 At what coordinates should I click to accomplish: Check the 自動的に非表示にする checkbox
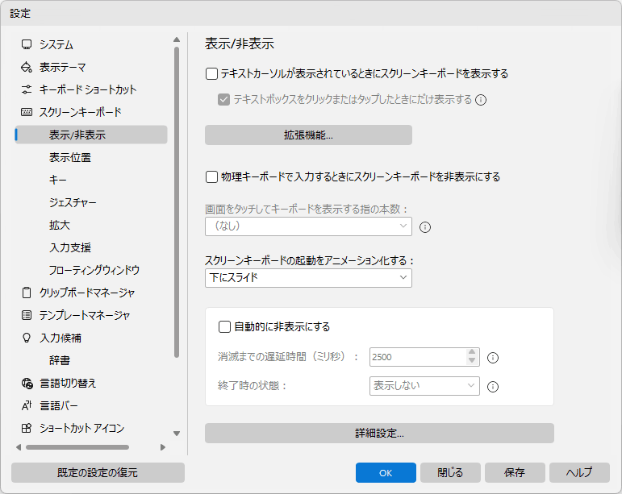click(224, 327)
